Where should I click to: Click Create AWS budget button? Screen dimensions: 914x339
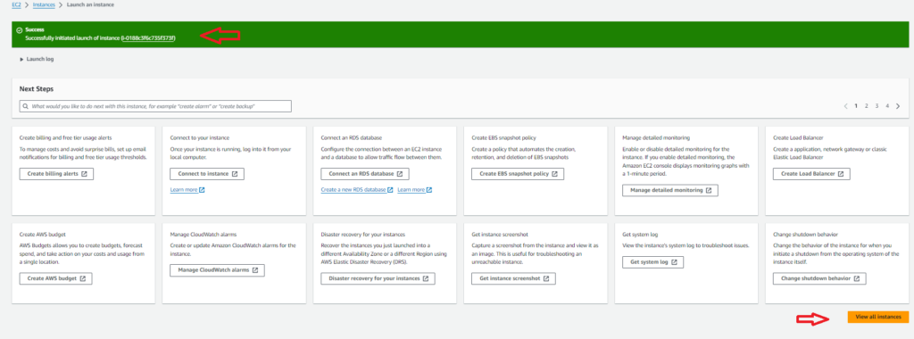(x=56, y=278)
